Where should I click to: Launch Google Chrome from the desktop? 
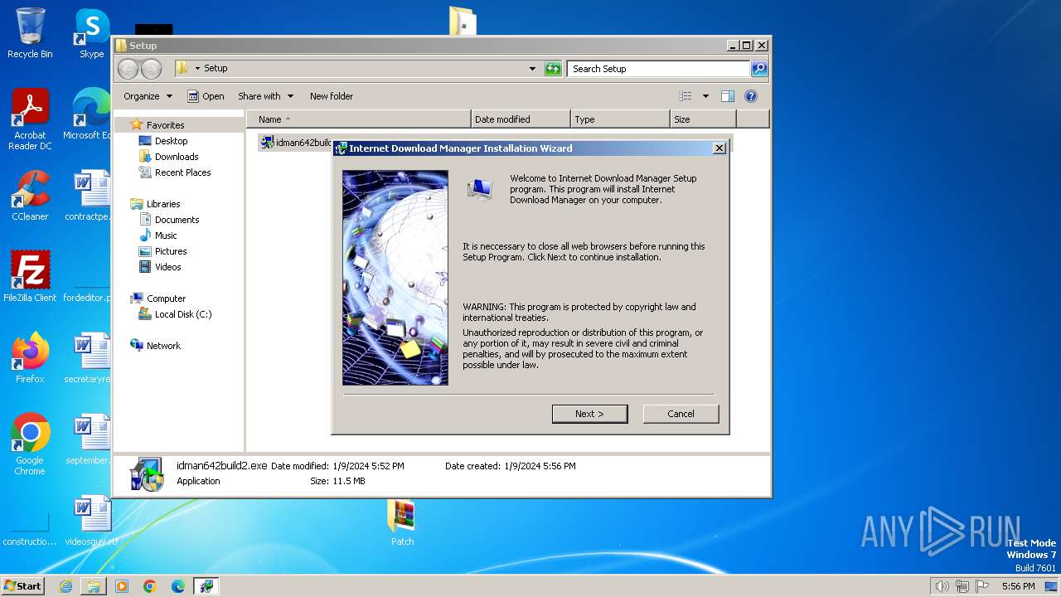(x=30, y=444)
